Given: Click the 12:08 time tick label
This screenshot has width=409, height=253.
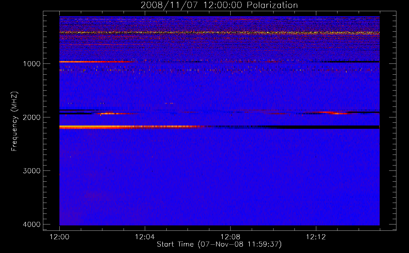Looking at the screenshot, I should [230, 237].
